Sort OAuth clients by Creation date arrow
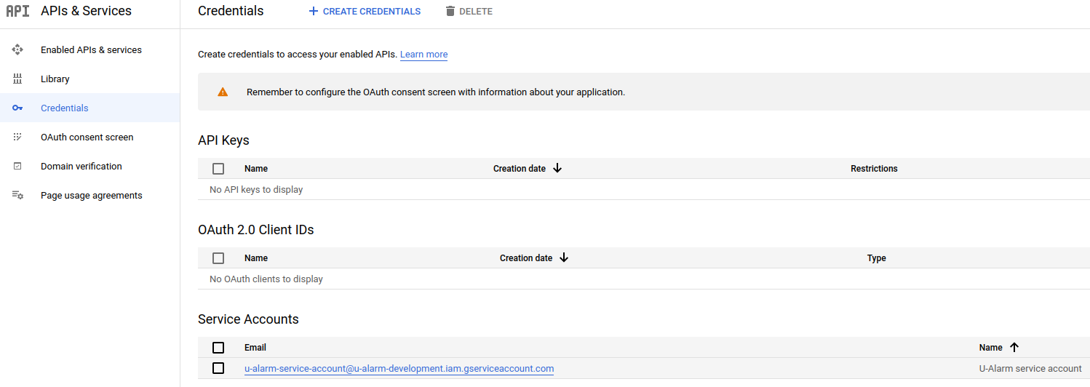This screenshot has width=1090, height=387. pos(564,258)
